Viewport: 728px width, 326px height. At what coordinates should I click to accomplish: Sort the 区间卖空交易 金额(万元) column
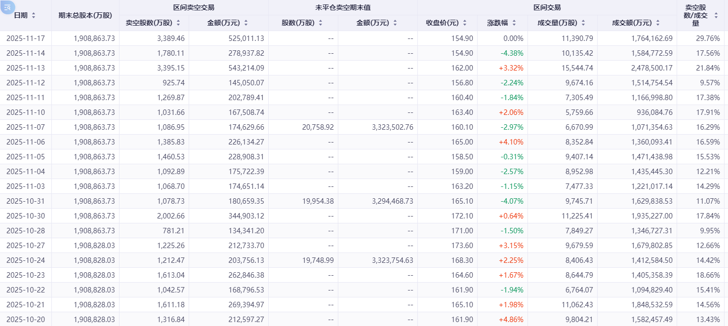[246, 23]
